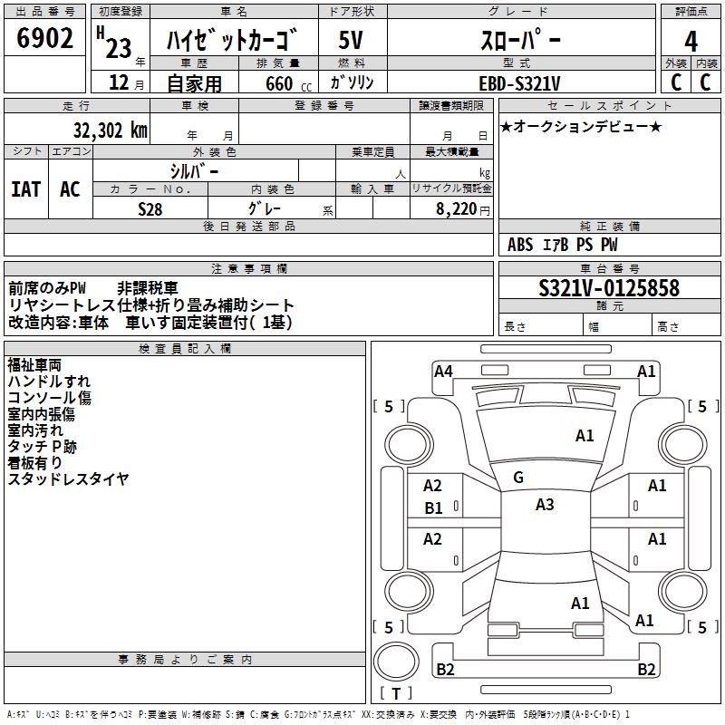This screenshot has width=725, height=725.
Task: Select exterior color シルバー
Action: click(194, 171)
